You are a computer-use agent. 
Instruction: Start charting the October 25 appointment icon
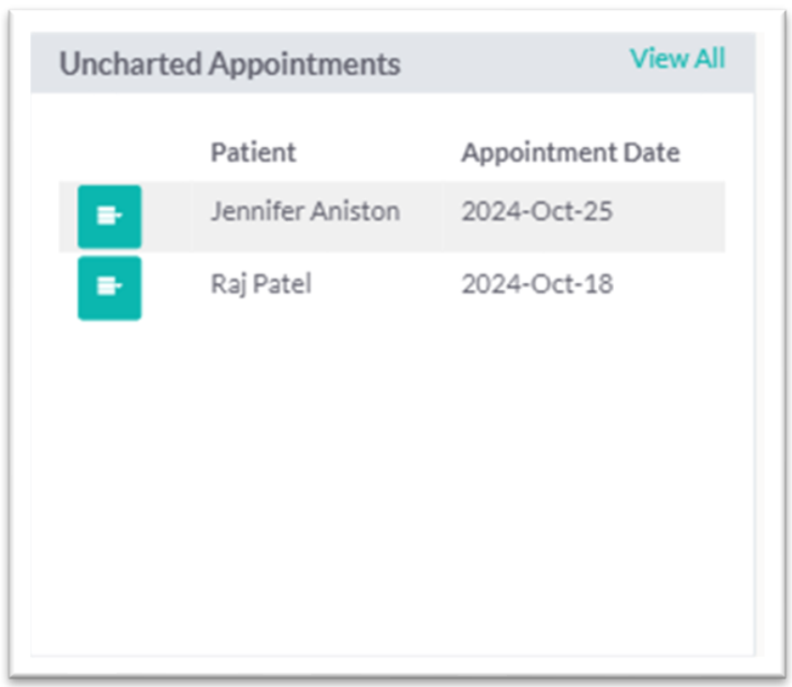110,217
